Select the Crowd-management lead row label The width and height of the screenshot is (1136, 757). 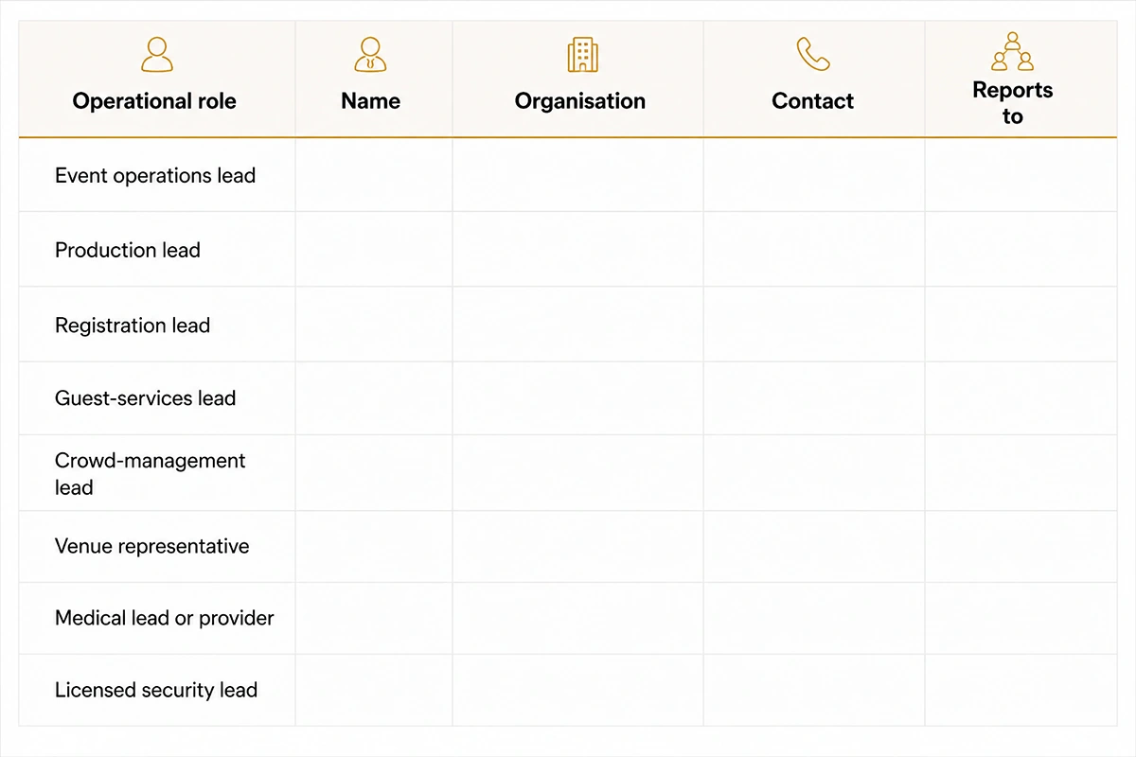click(x=150, y=474)
